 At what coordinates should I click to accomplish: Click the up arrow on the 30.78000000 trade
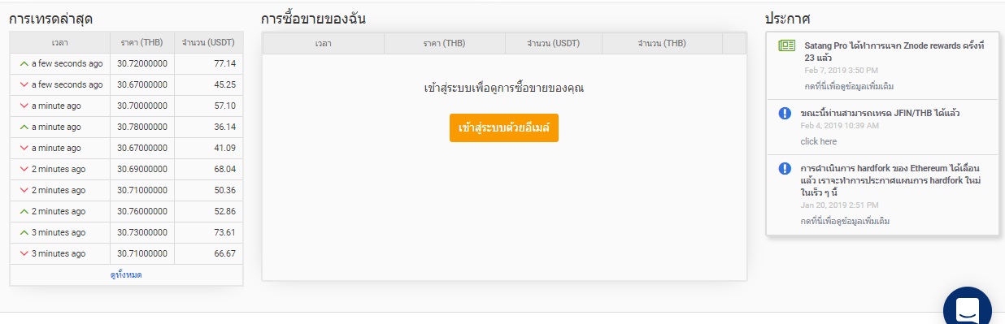(x=24, y=127)
